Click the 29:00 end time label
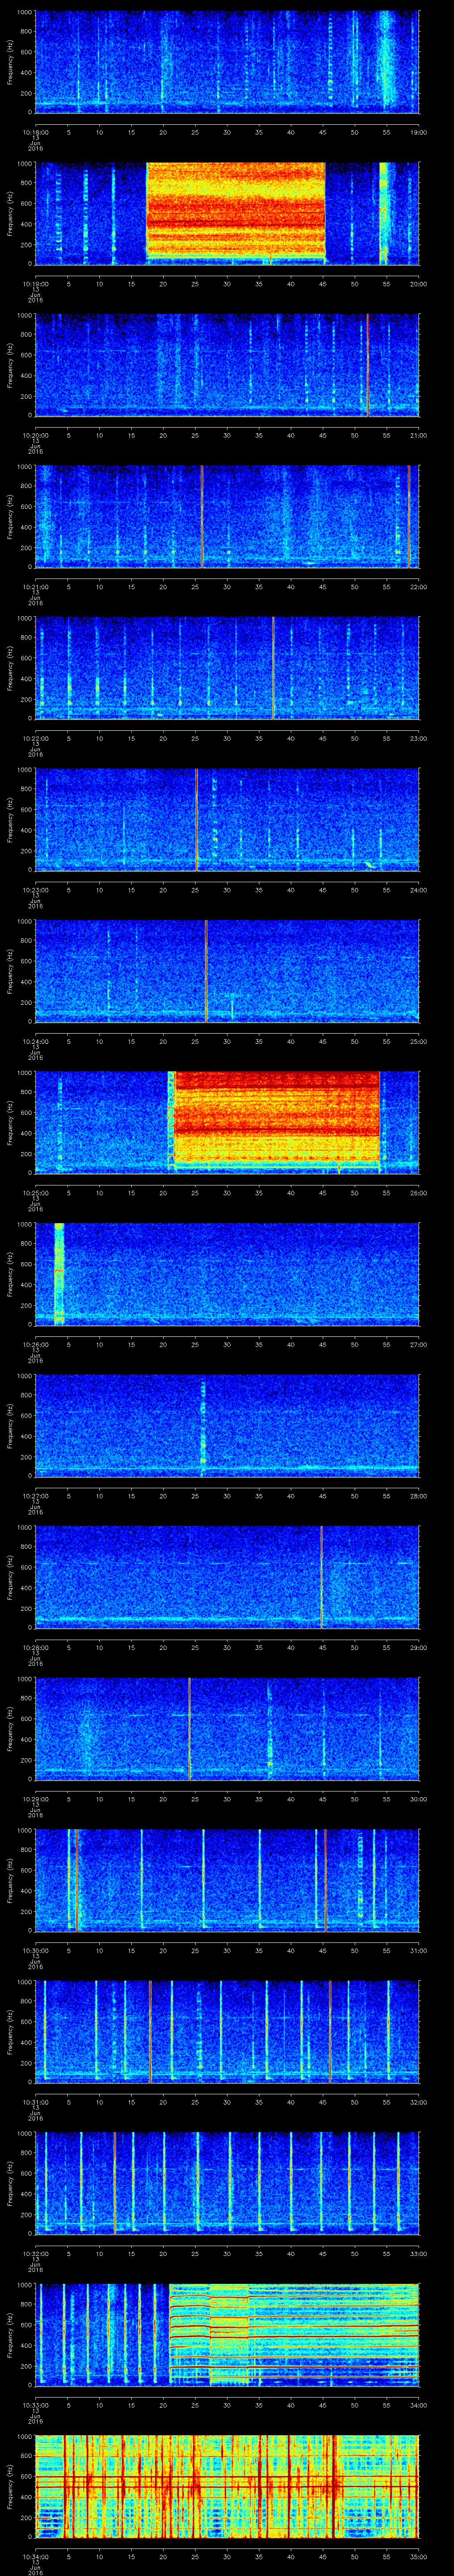The image size is (454, 2576). (419, 1648)
